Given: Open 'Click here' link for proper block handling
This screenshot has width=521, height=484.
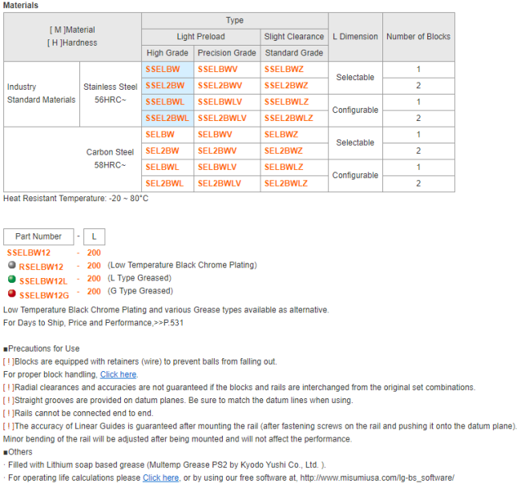Looking at the screenshot, I should [x=118, y=374].
